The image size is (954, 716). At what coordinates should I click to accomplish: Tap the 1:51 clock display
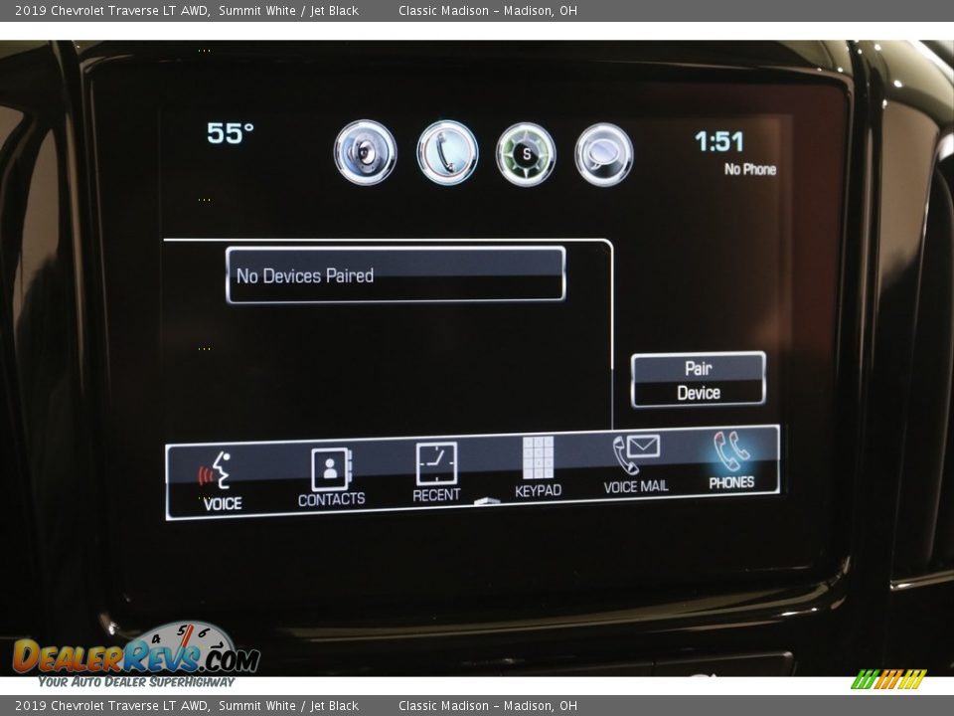click(x=719, y=142)
